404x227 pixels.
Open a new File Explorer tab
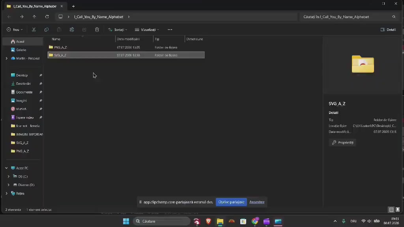coord(73,6)
